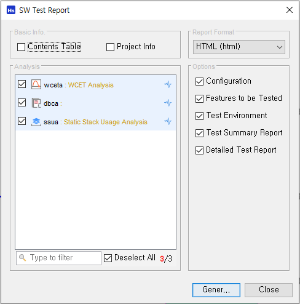Uncheck the wceta analysis checkbox

tap(22, 84)
